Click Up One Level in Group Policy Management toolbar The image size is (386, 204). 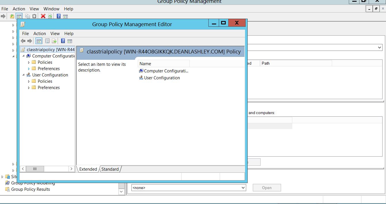[12, 16]
